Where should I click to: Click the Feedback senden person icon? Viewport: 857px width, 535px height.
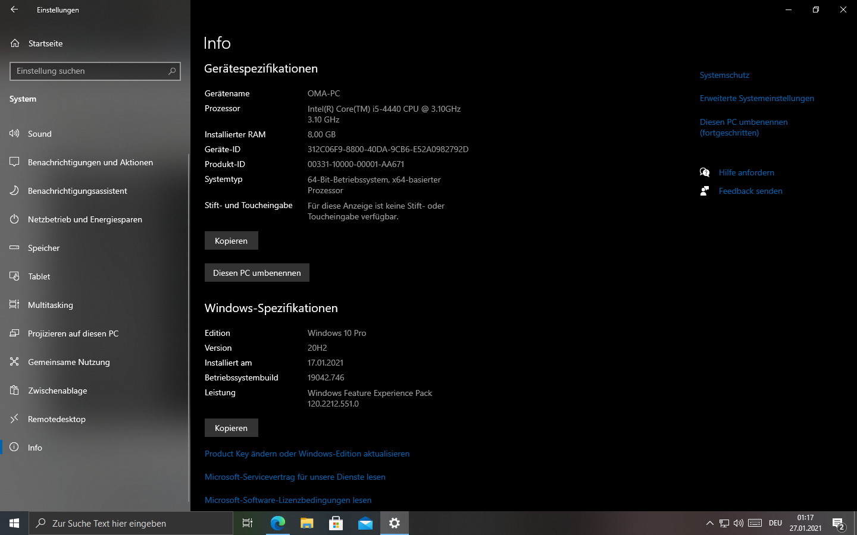click(705, 191)
